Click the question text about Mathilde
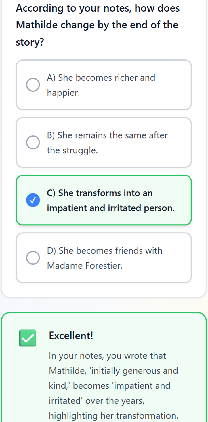 98,25
